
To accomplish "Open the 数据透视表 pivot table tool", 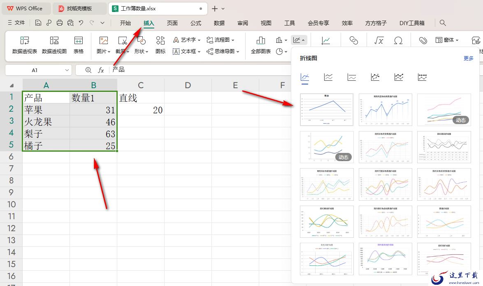I will pos(25,45).
